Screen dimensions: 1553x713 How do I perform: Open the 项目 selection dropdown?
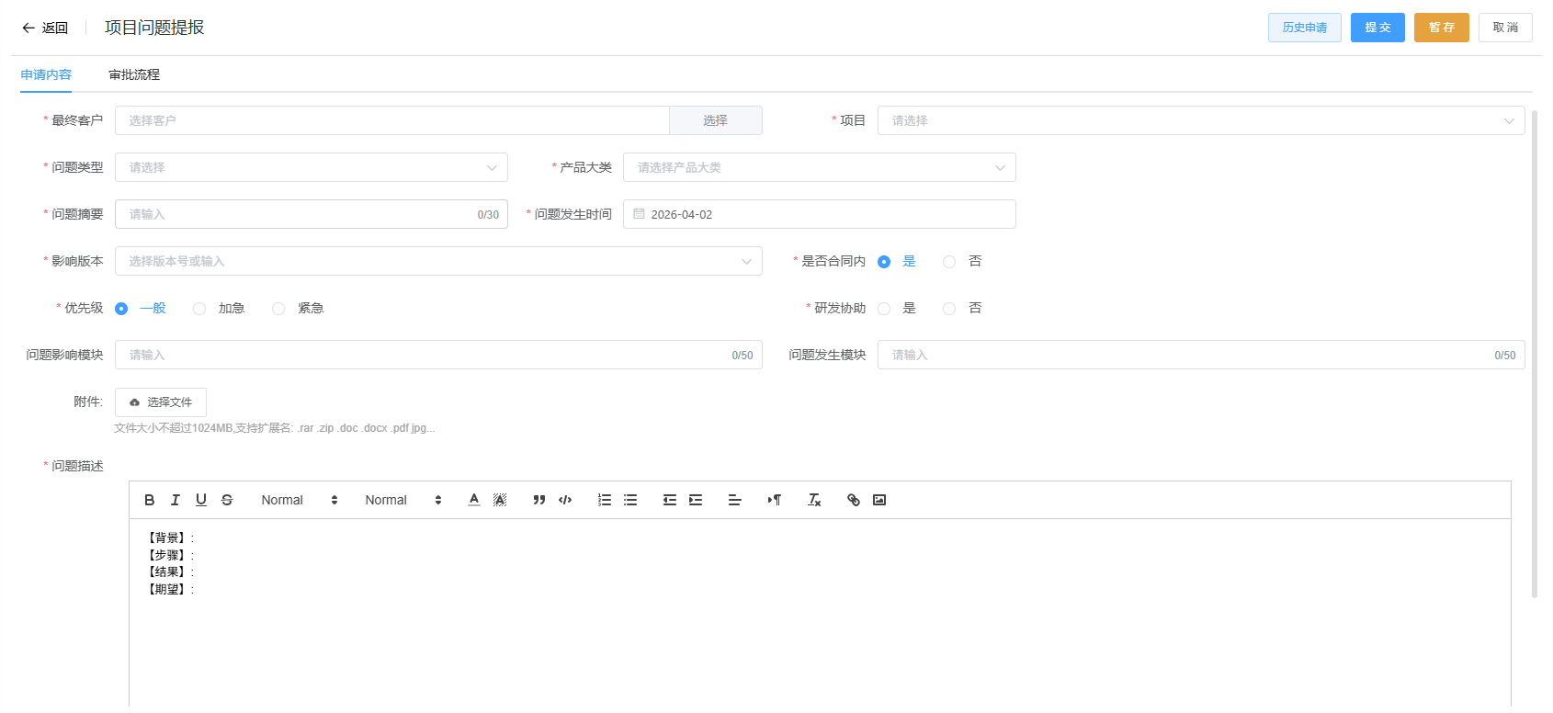point(1200,120)
